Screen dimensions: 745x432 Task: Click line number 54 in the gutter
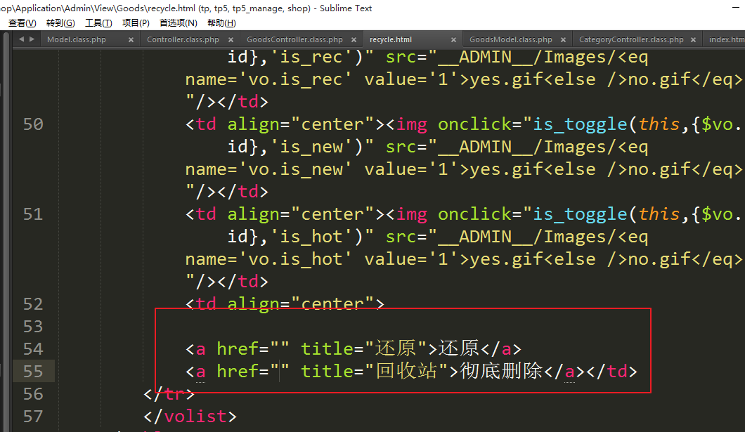(x=32, y=349)
